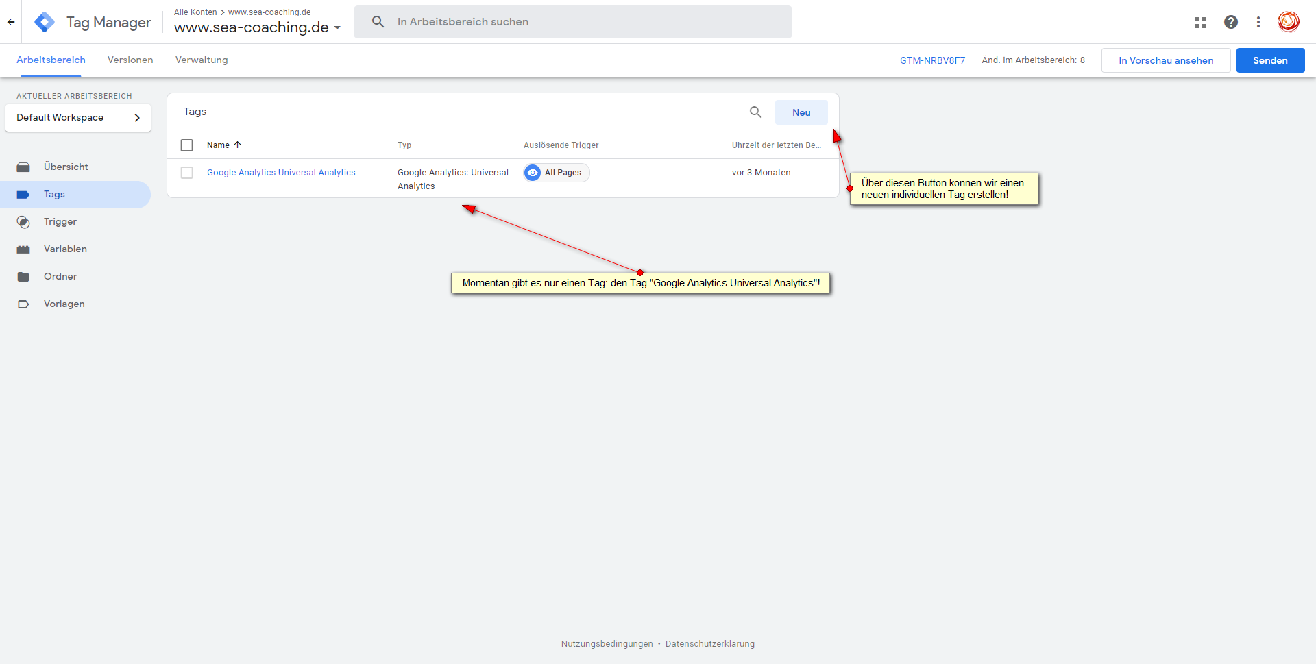Switch to the Verwaltung tab
Screen dimensions: 1316x664
(x=202, y=60)
